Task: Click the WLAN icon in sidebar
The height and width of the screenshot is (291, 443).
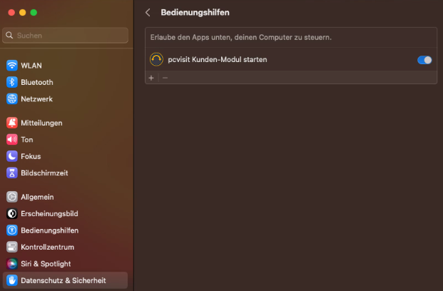Action: (x=12, y=66)
